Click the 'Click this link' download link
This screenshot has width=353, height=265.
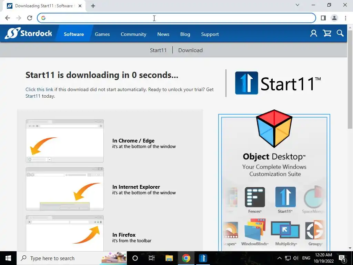[x=39, y=89]
